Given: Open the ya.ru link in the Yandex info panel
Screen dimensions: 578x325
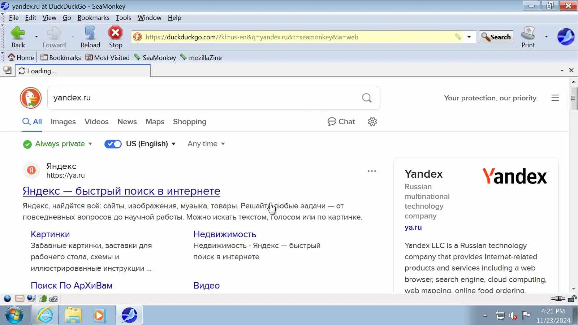Looking at the screenshot, I should point(413,227).
